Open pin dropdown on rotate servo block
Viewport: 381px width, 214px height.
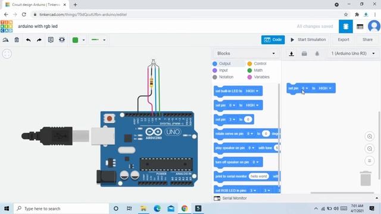[250, 134]
